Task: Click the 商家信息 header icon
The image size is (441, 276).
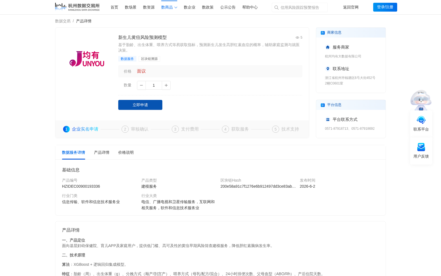Action: (323, 33)
